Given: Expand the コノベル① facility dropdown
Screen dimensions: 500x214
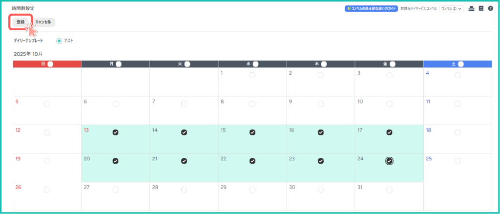Looking at the screenshot, I should click(451, 9).
